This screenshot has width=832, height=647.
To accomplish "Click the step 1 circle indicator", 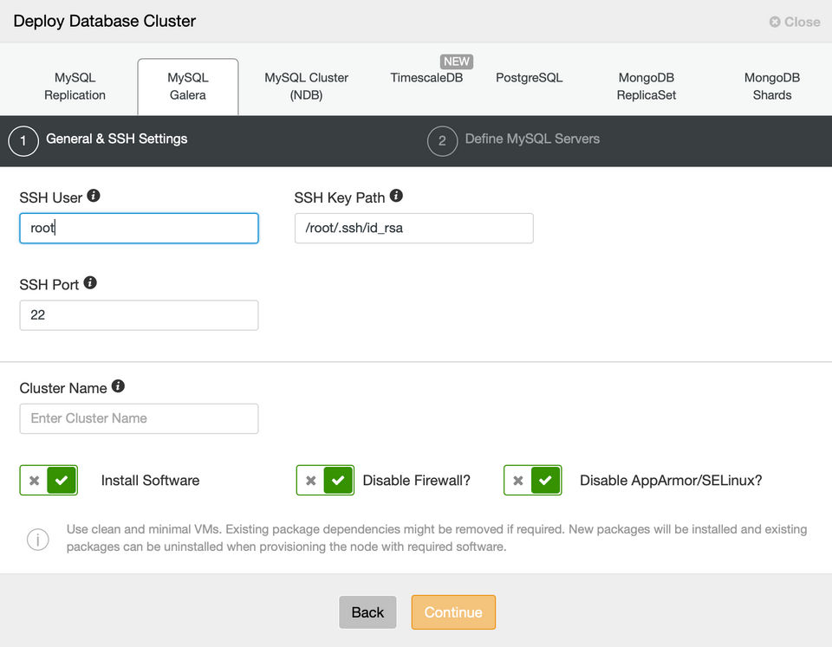I will pos(23,140).
